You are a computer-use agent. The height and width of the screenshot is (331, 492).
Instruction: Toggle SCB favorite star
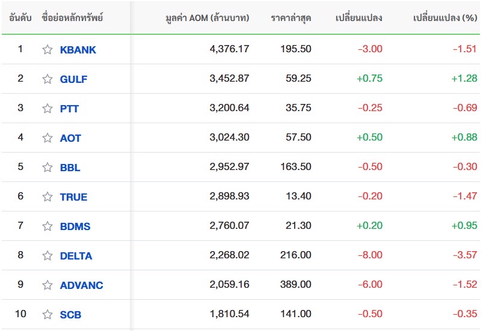48,315
